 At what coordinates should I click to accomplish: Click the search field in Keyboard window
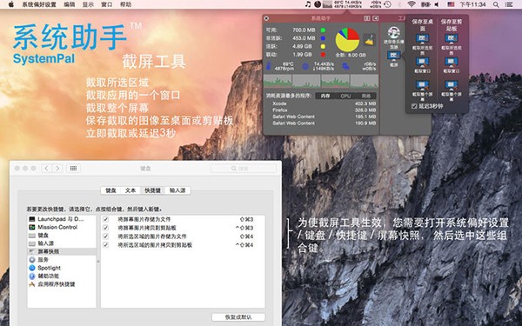click(x=244, y=169)
